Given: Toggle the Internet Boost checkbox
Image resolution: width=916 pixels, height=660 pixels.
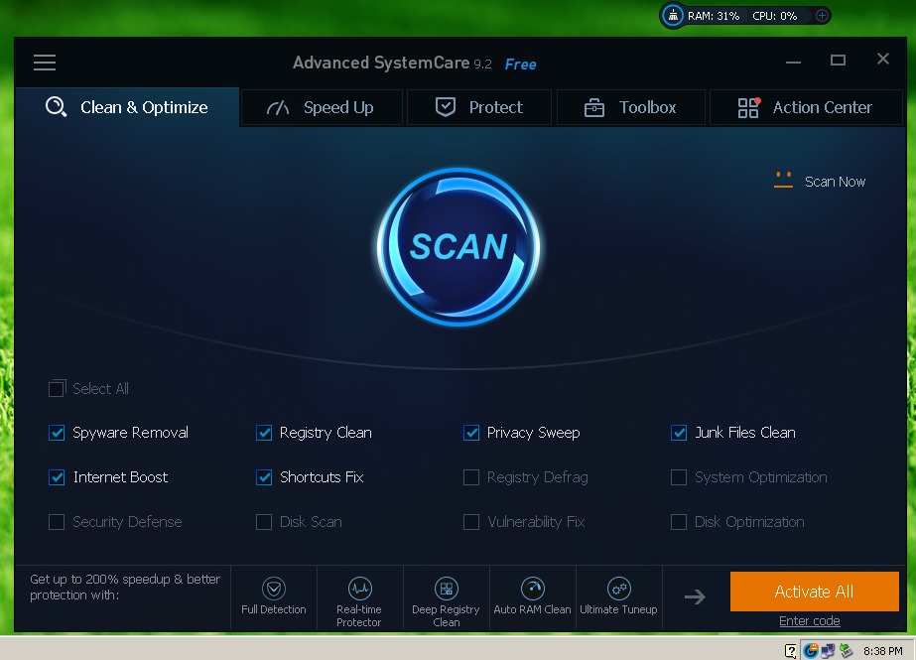Looking at the screenshot, I should (x=57, y=477).
